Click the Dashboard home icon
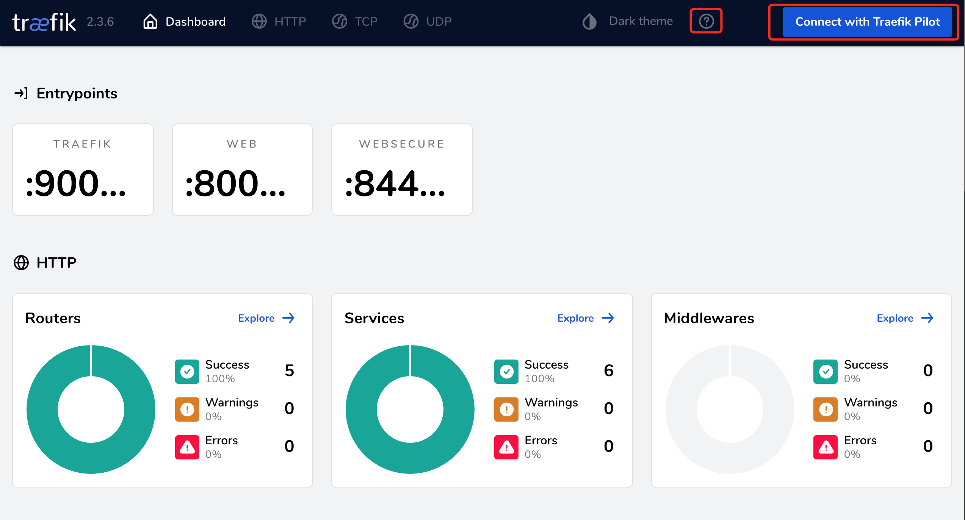965x520 pixels. [150, 21]
